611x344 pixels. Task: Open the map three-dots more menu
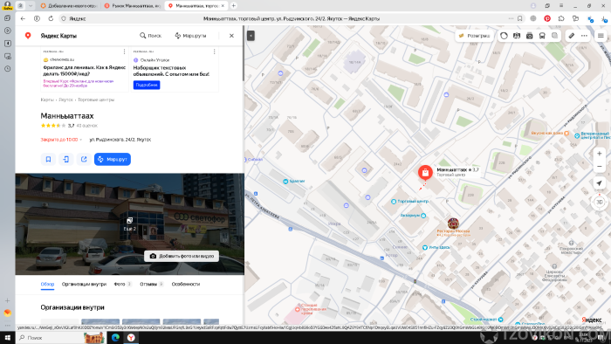point(584,36)
